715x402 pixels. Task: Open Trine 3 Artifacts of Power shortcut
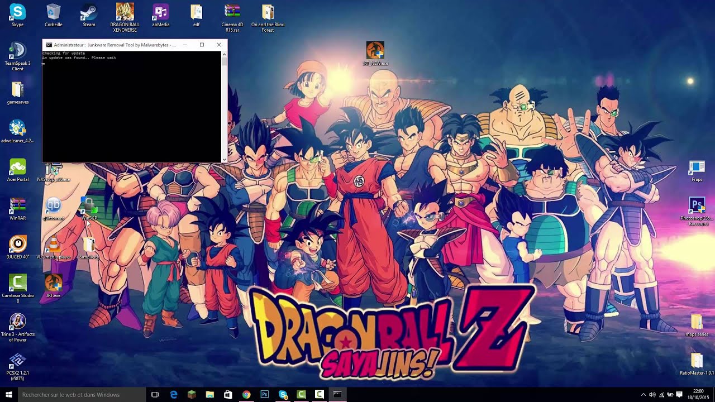point(17,327)
